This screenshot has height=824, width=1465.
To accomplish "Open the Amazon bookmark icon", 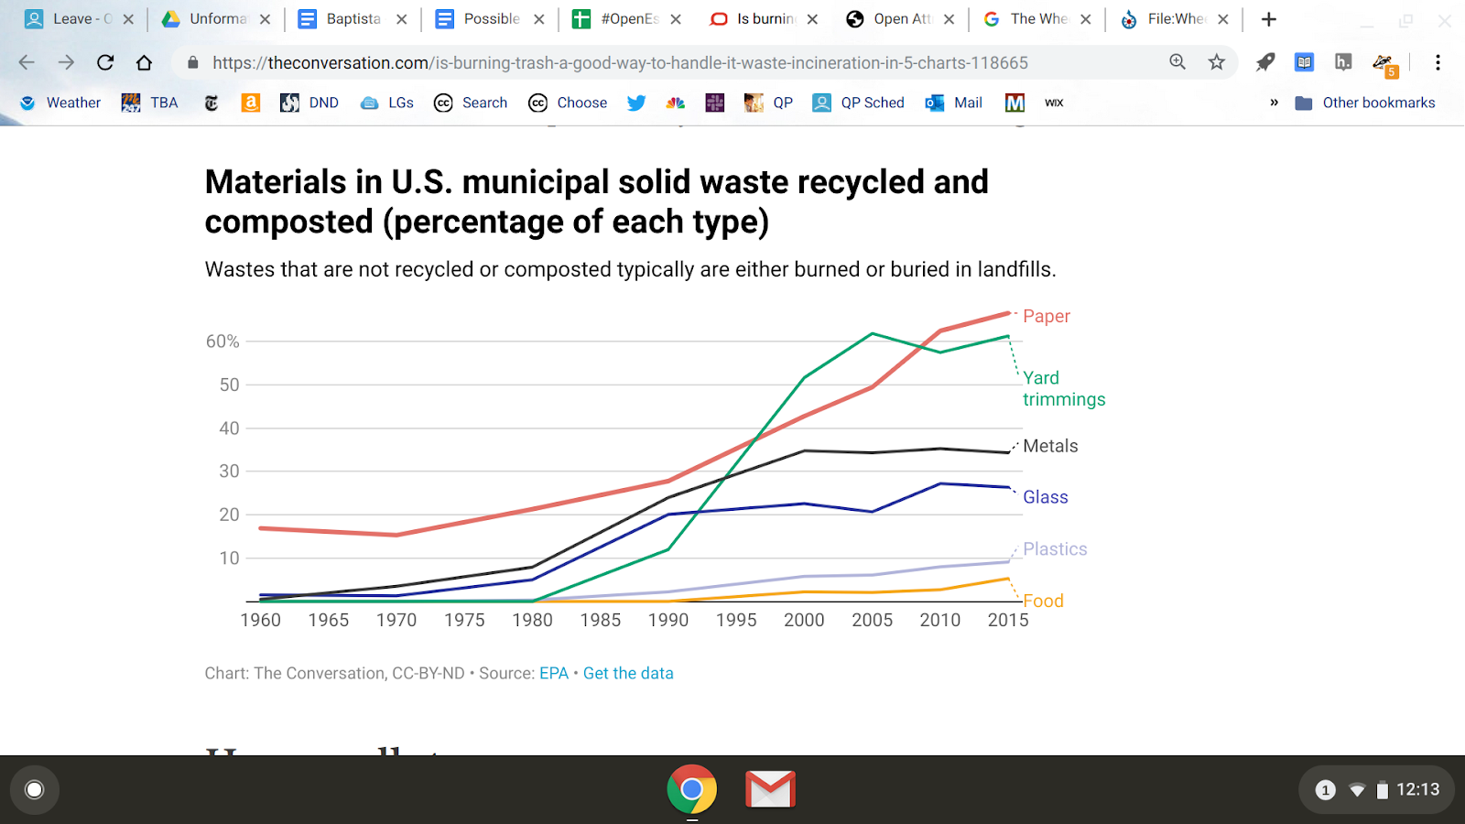I will 250,103.
